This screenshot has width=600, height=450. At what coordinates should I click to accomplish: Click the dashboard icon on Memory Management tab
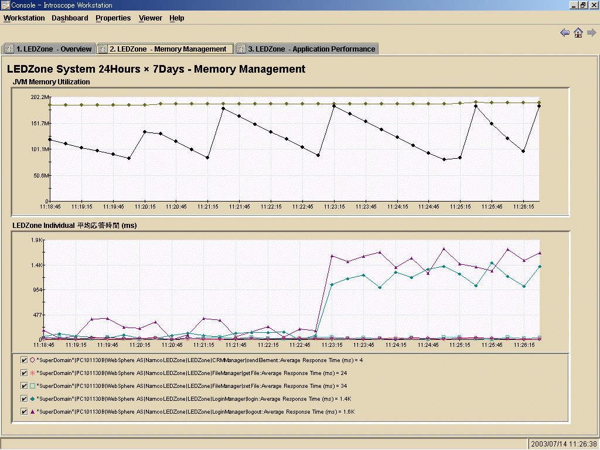click(103, 49)
